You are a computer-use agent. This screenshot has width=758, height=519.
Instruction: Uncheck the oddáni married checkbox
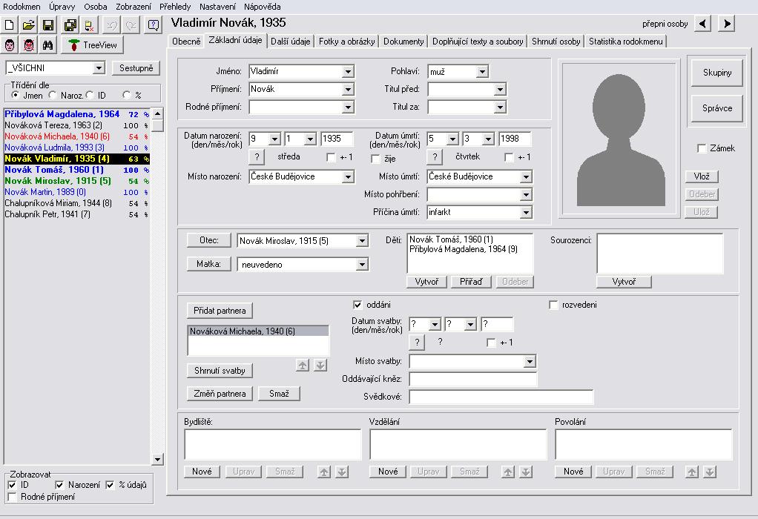[x=357, y=305]
